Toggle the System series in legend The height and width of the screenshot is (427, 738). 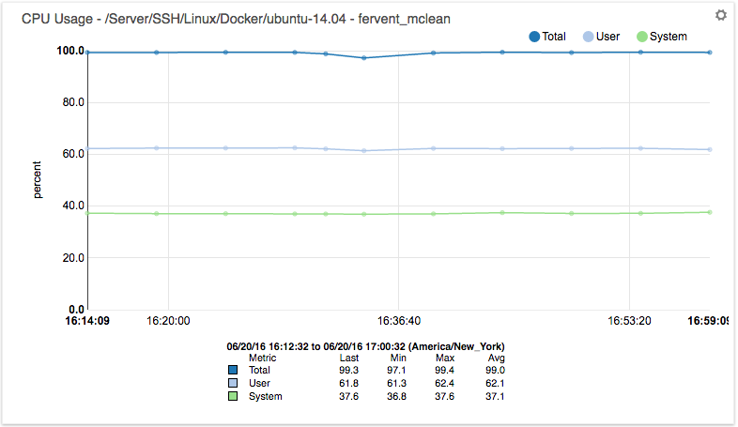point(661,37)
